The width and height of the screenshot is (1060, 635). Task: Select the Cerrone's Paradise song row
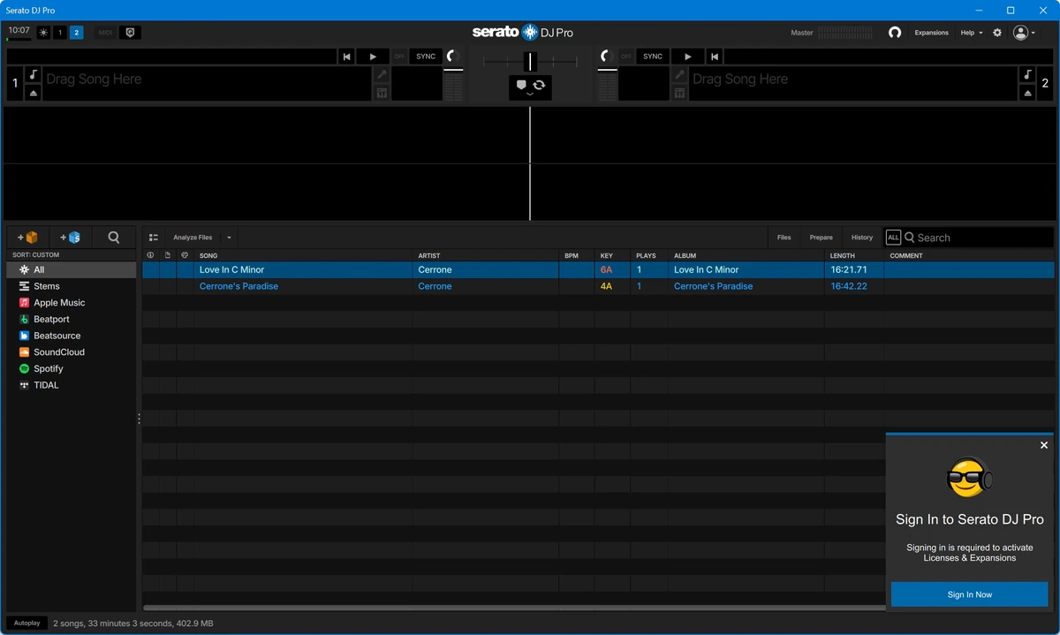tap(598, 286)
